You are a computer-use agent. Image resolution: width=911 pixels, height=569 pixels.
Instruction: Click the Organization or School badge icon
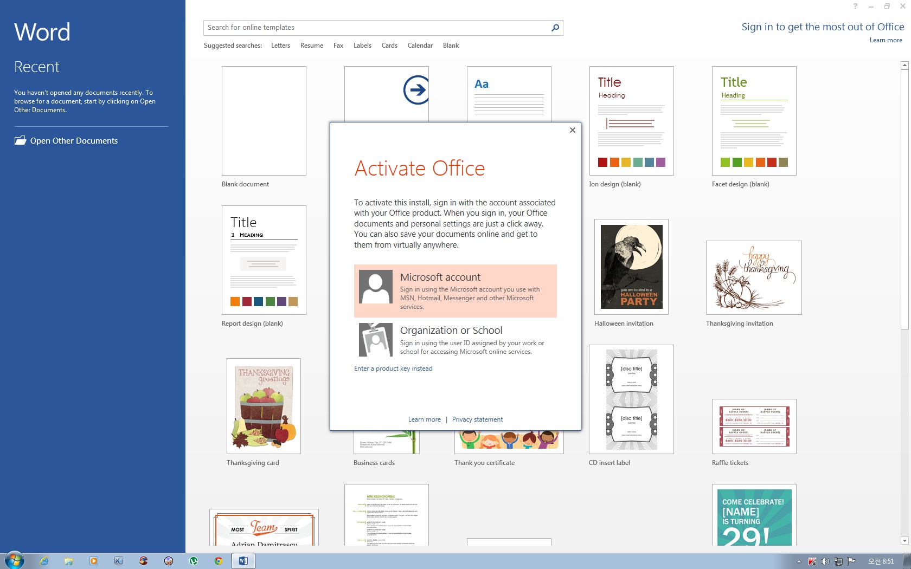tap(376, 340)
